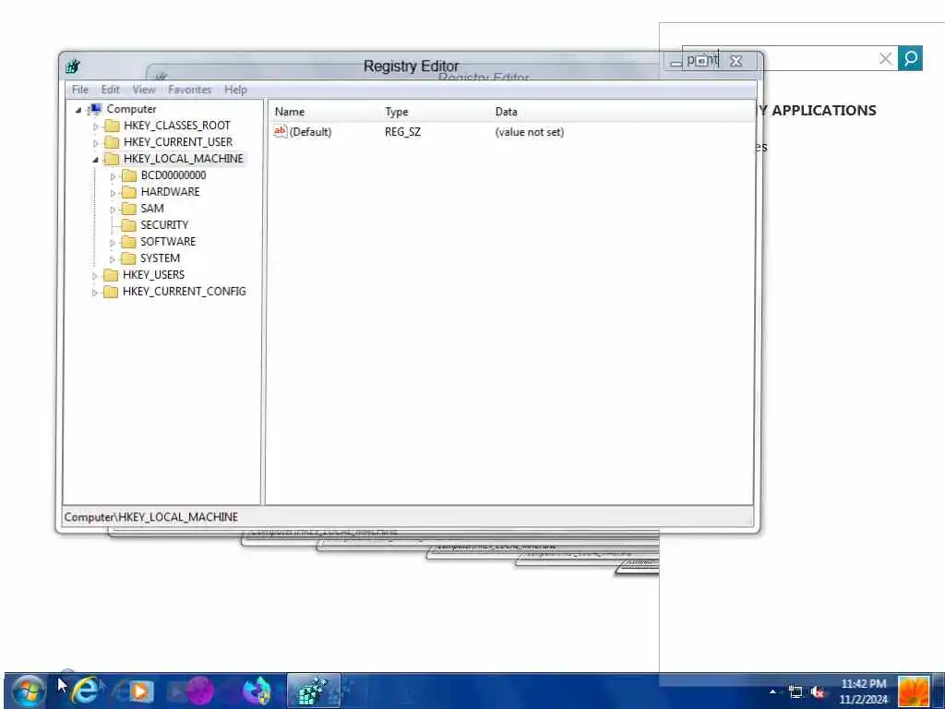Open the network icon in system tray
This screenshot has height=709, width=945.
tap(795, 692)
